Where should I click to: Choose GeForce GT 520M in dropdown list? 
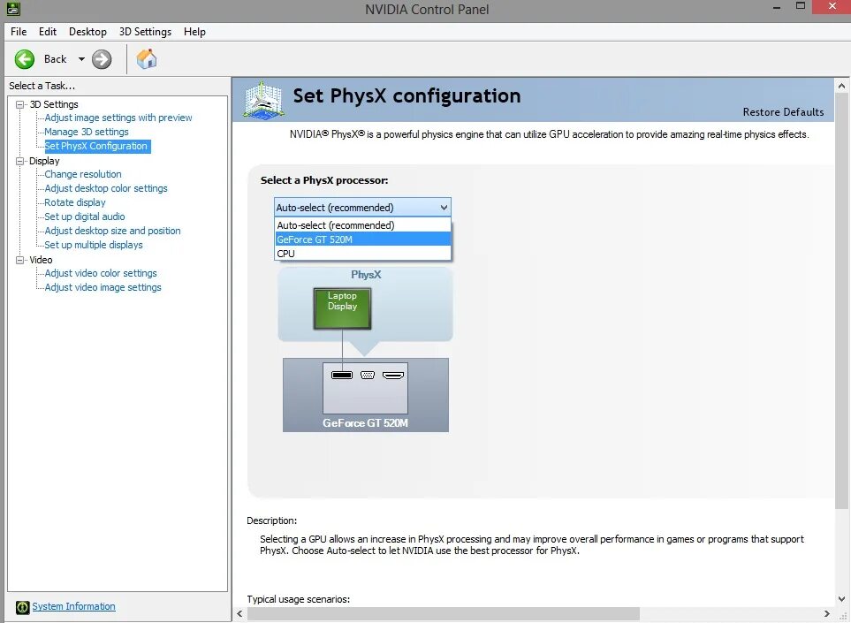pyautogui.click(x=362, y=239)
